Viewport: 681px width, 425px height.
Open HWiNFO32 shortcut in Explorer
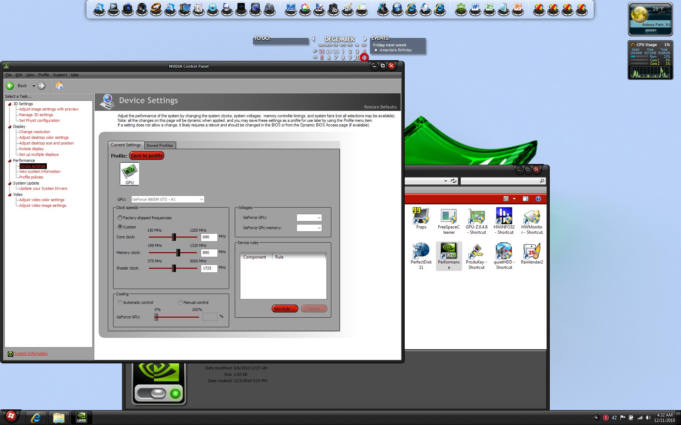[504, 221]
